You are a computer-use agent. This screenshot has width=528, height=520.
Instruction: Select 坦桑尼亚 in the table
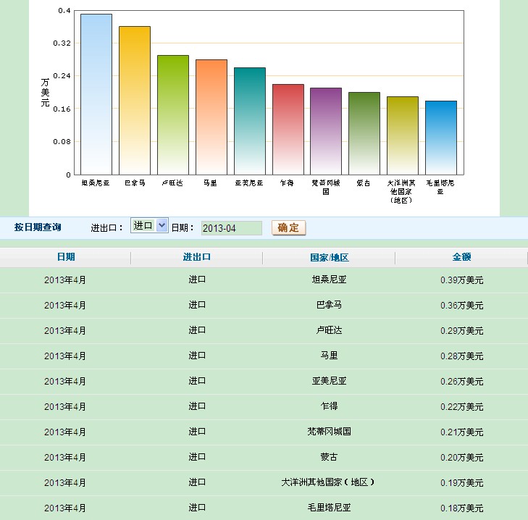329,280
